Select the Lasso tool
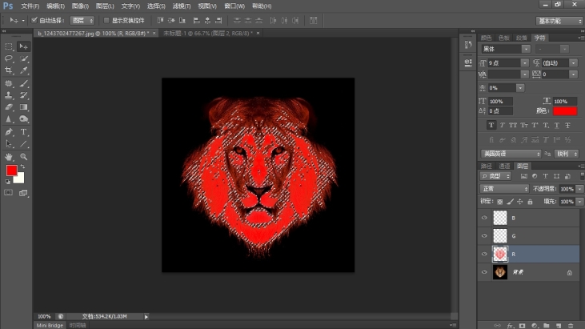 9,59
